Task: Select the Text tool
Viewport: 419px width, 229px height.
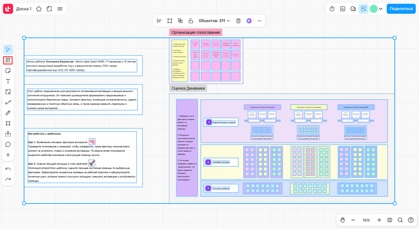Action: (x=8, y=81)
